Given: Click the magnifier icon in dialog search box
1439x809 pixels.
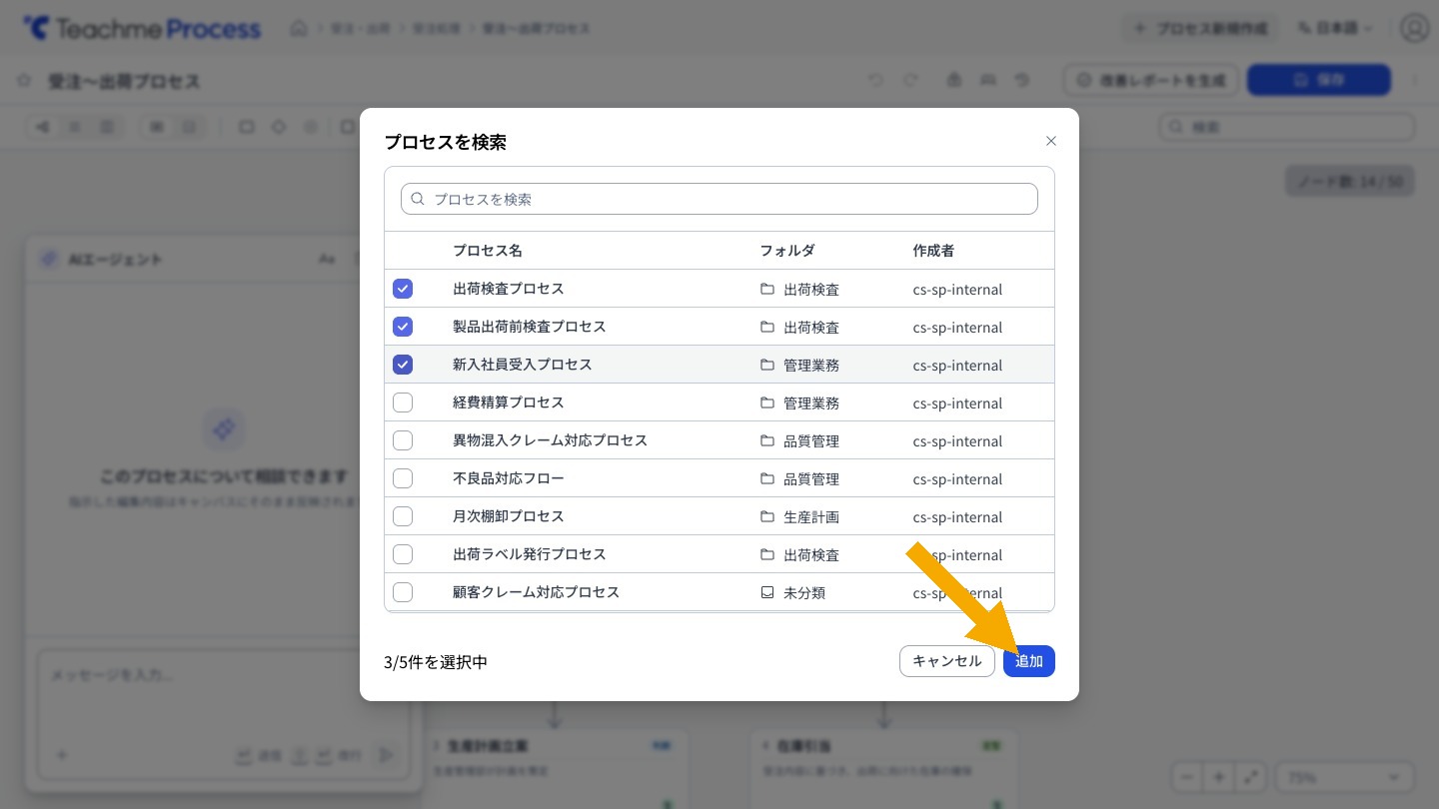Looking at the screenshot, I should (418, 199).
